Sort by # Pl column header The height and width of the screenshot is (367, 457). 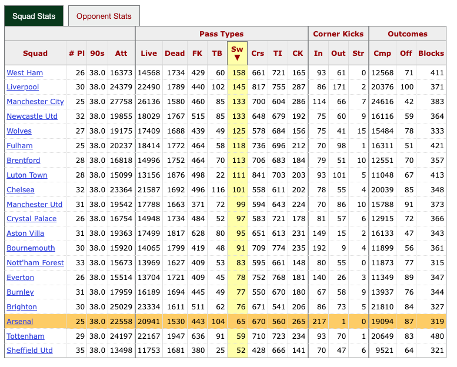pyautogui.click(x=76, y=54)
